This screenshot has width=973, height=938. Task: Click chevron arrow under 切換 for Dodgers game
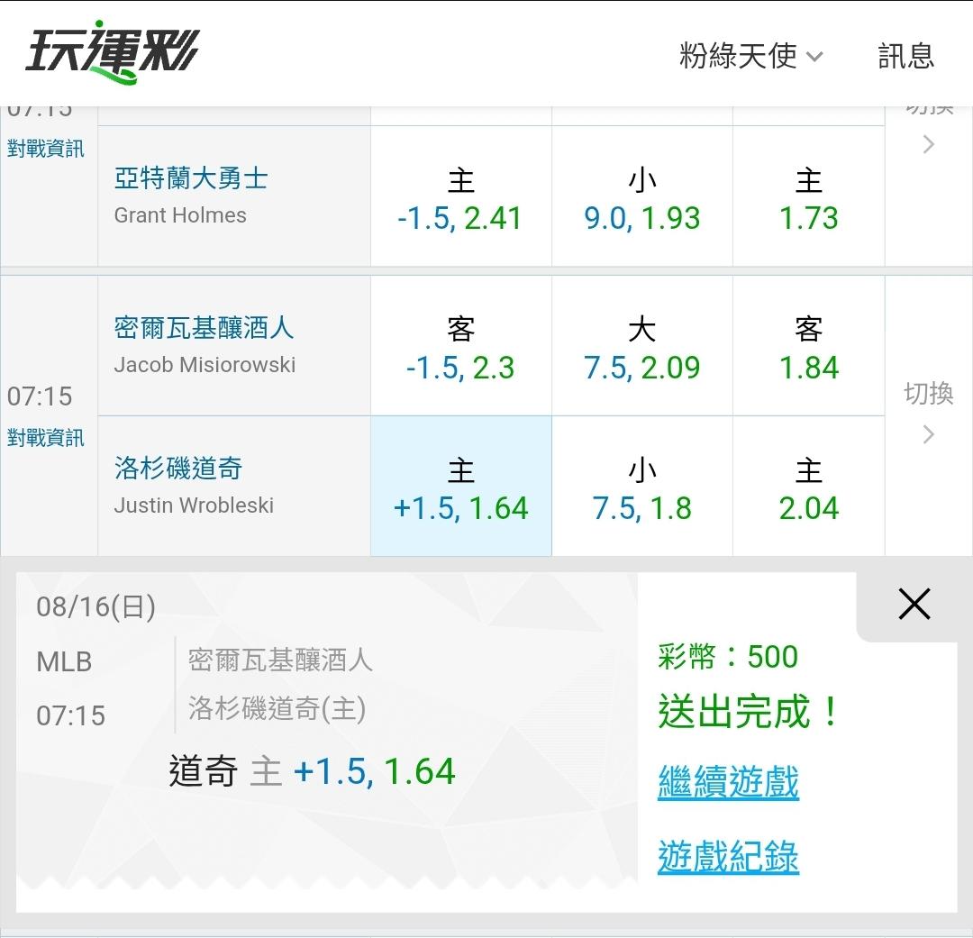click(x=928, y=434)
